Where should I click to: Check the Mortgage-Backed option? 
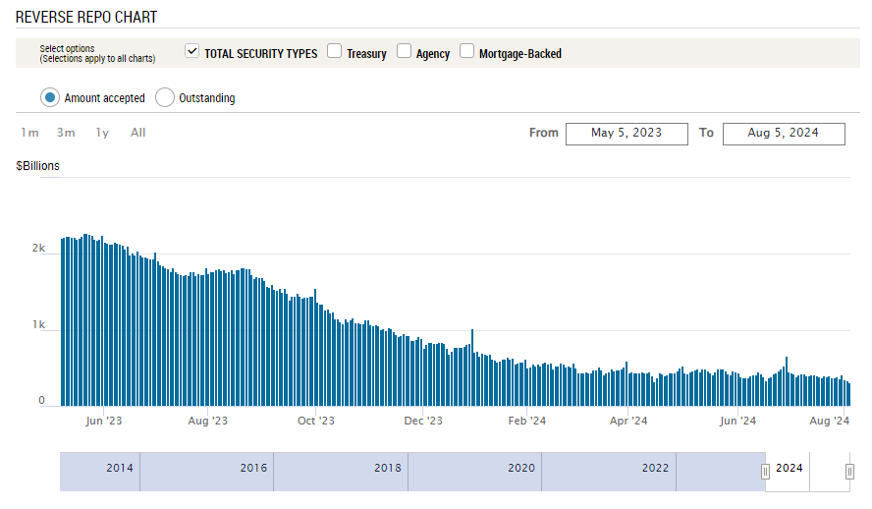(466, 51)
